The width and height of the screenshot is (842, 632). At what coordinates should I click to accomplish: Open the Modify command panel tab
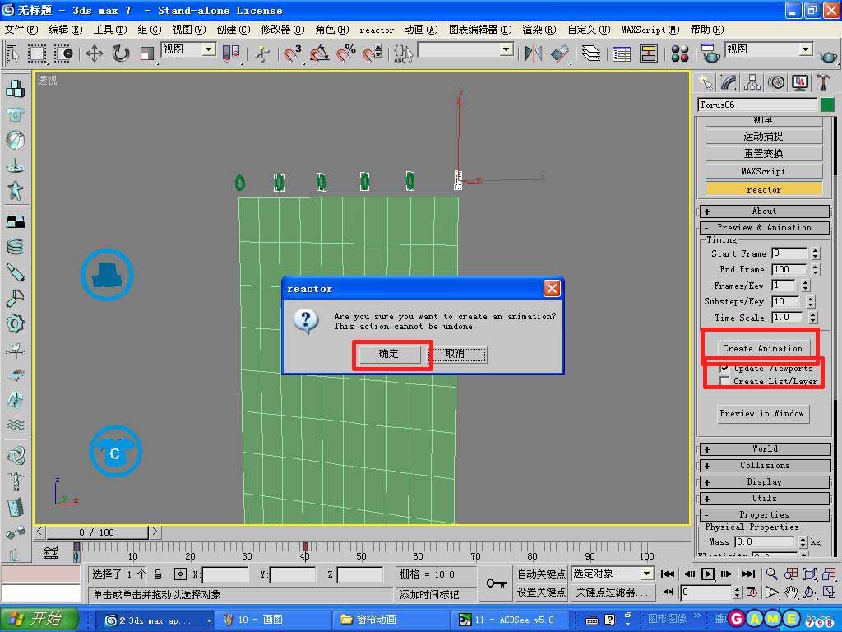tap(729, 83)
